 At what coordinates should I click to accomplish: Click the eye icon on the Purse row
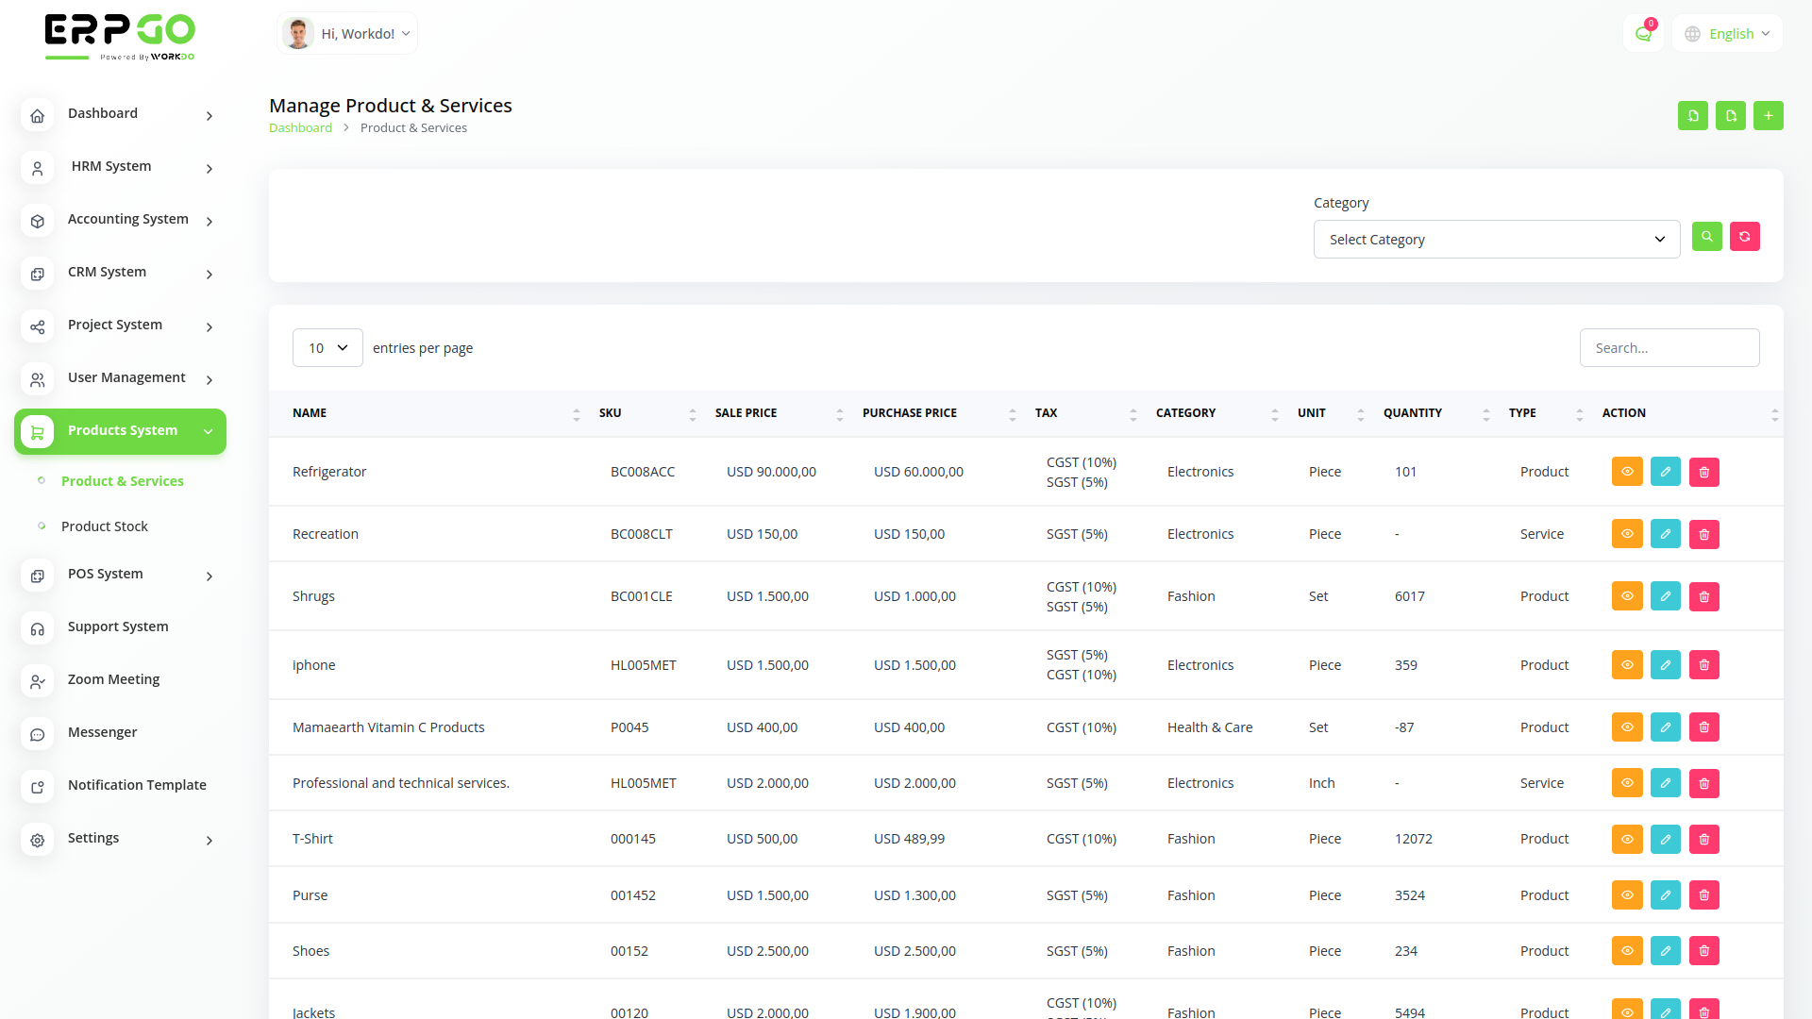click(1626, 894)
